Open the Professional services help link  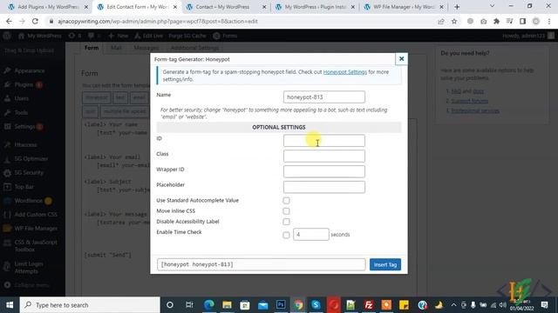point(475,110)
